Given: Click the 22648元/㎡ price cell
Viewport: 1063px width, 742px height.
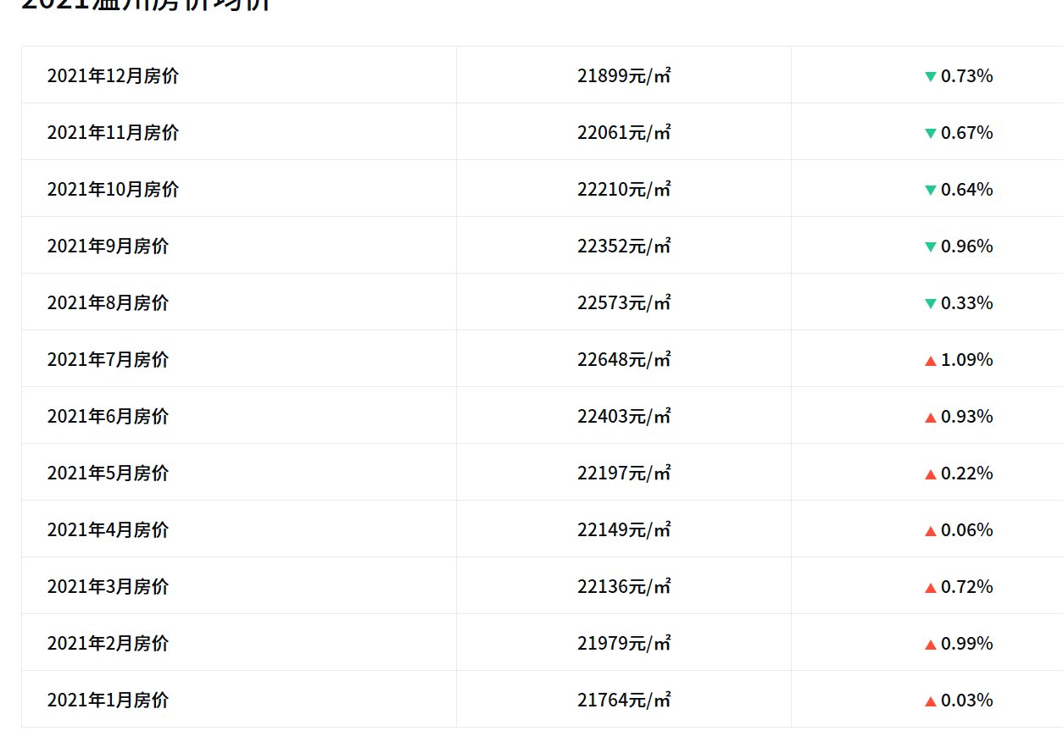Looking at the screenshot, I should pos(624,360).
